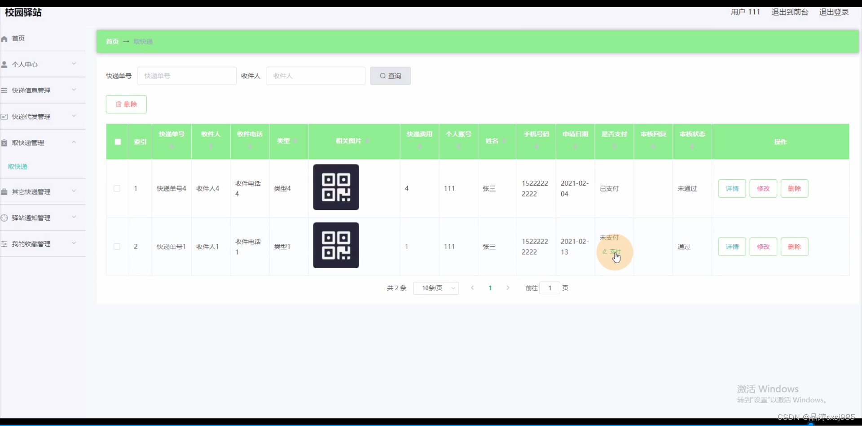This screenshot has height=426, width=862.
Task: Select 取快递 submenu item
Action: point(18,166)
